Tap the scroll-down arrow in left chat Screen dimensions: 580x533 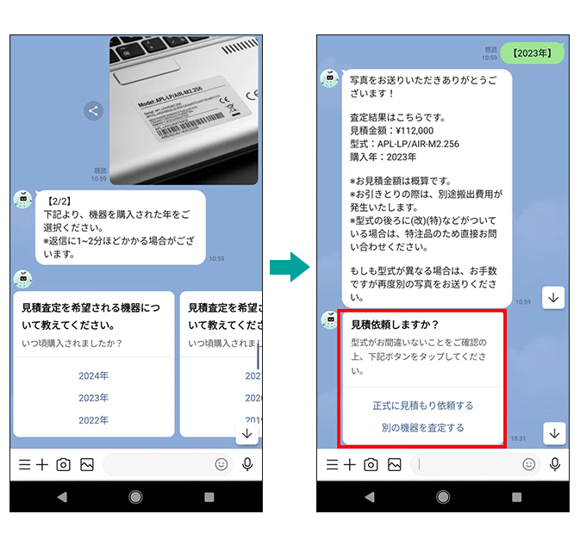(x=246, y=433)
